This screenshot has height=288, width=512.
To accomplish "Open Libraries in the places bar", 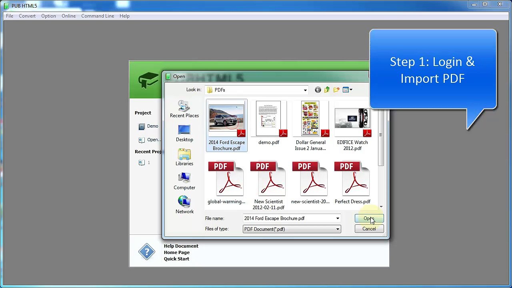I will (x=184, y=157).
